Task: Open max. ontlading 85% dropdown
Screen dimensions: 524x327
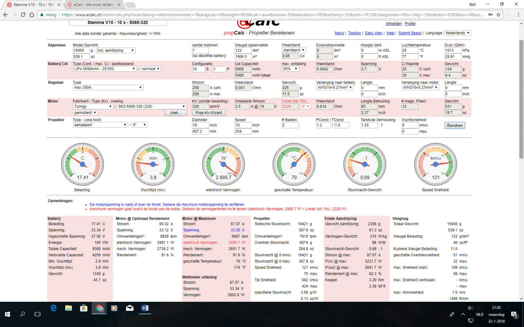Action: pos(290,69)
